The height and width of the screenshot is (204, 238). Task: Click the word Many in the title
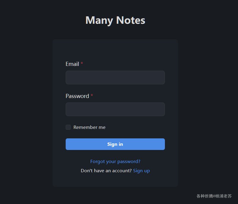(x=99, y=20)
